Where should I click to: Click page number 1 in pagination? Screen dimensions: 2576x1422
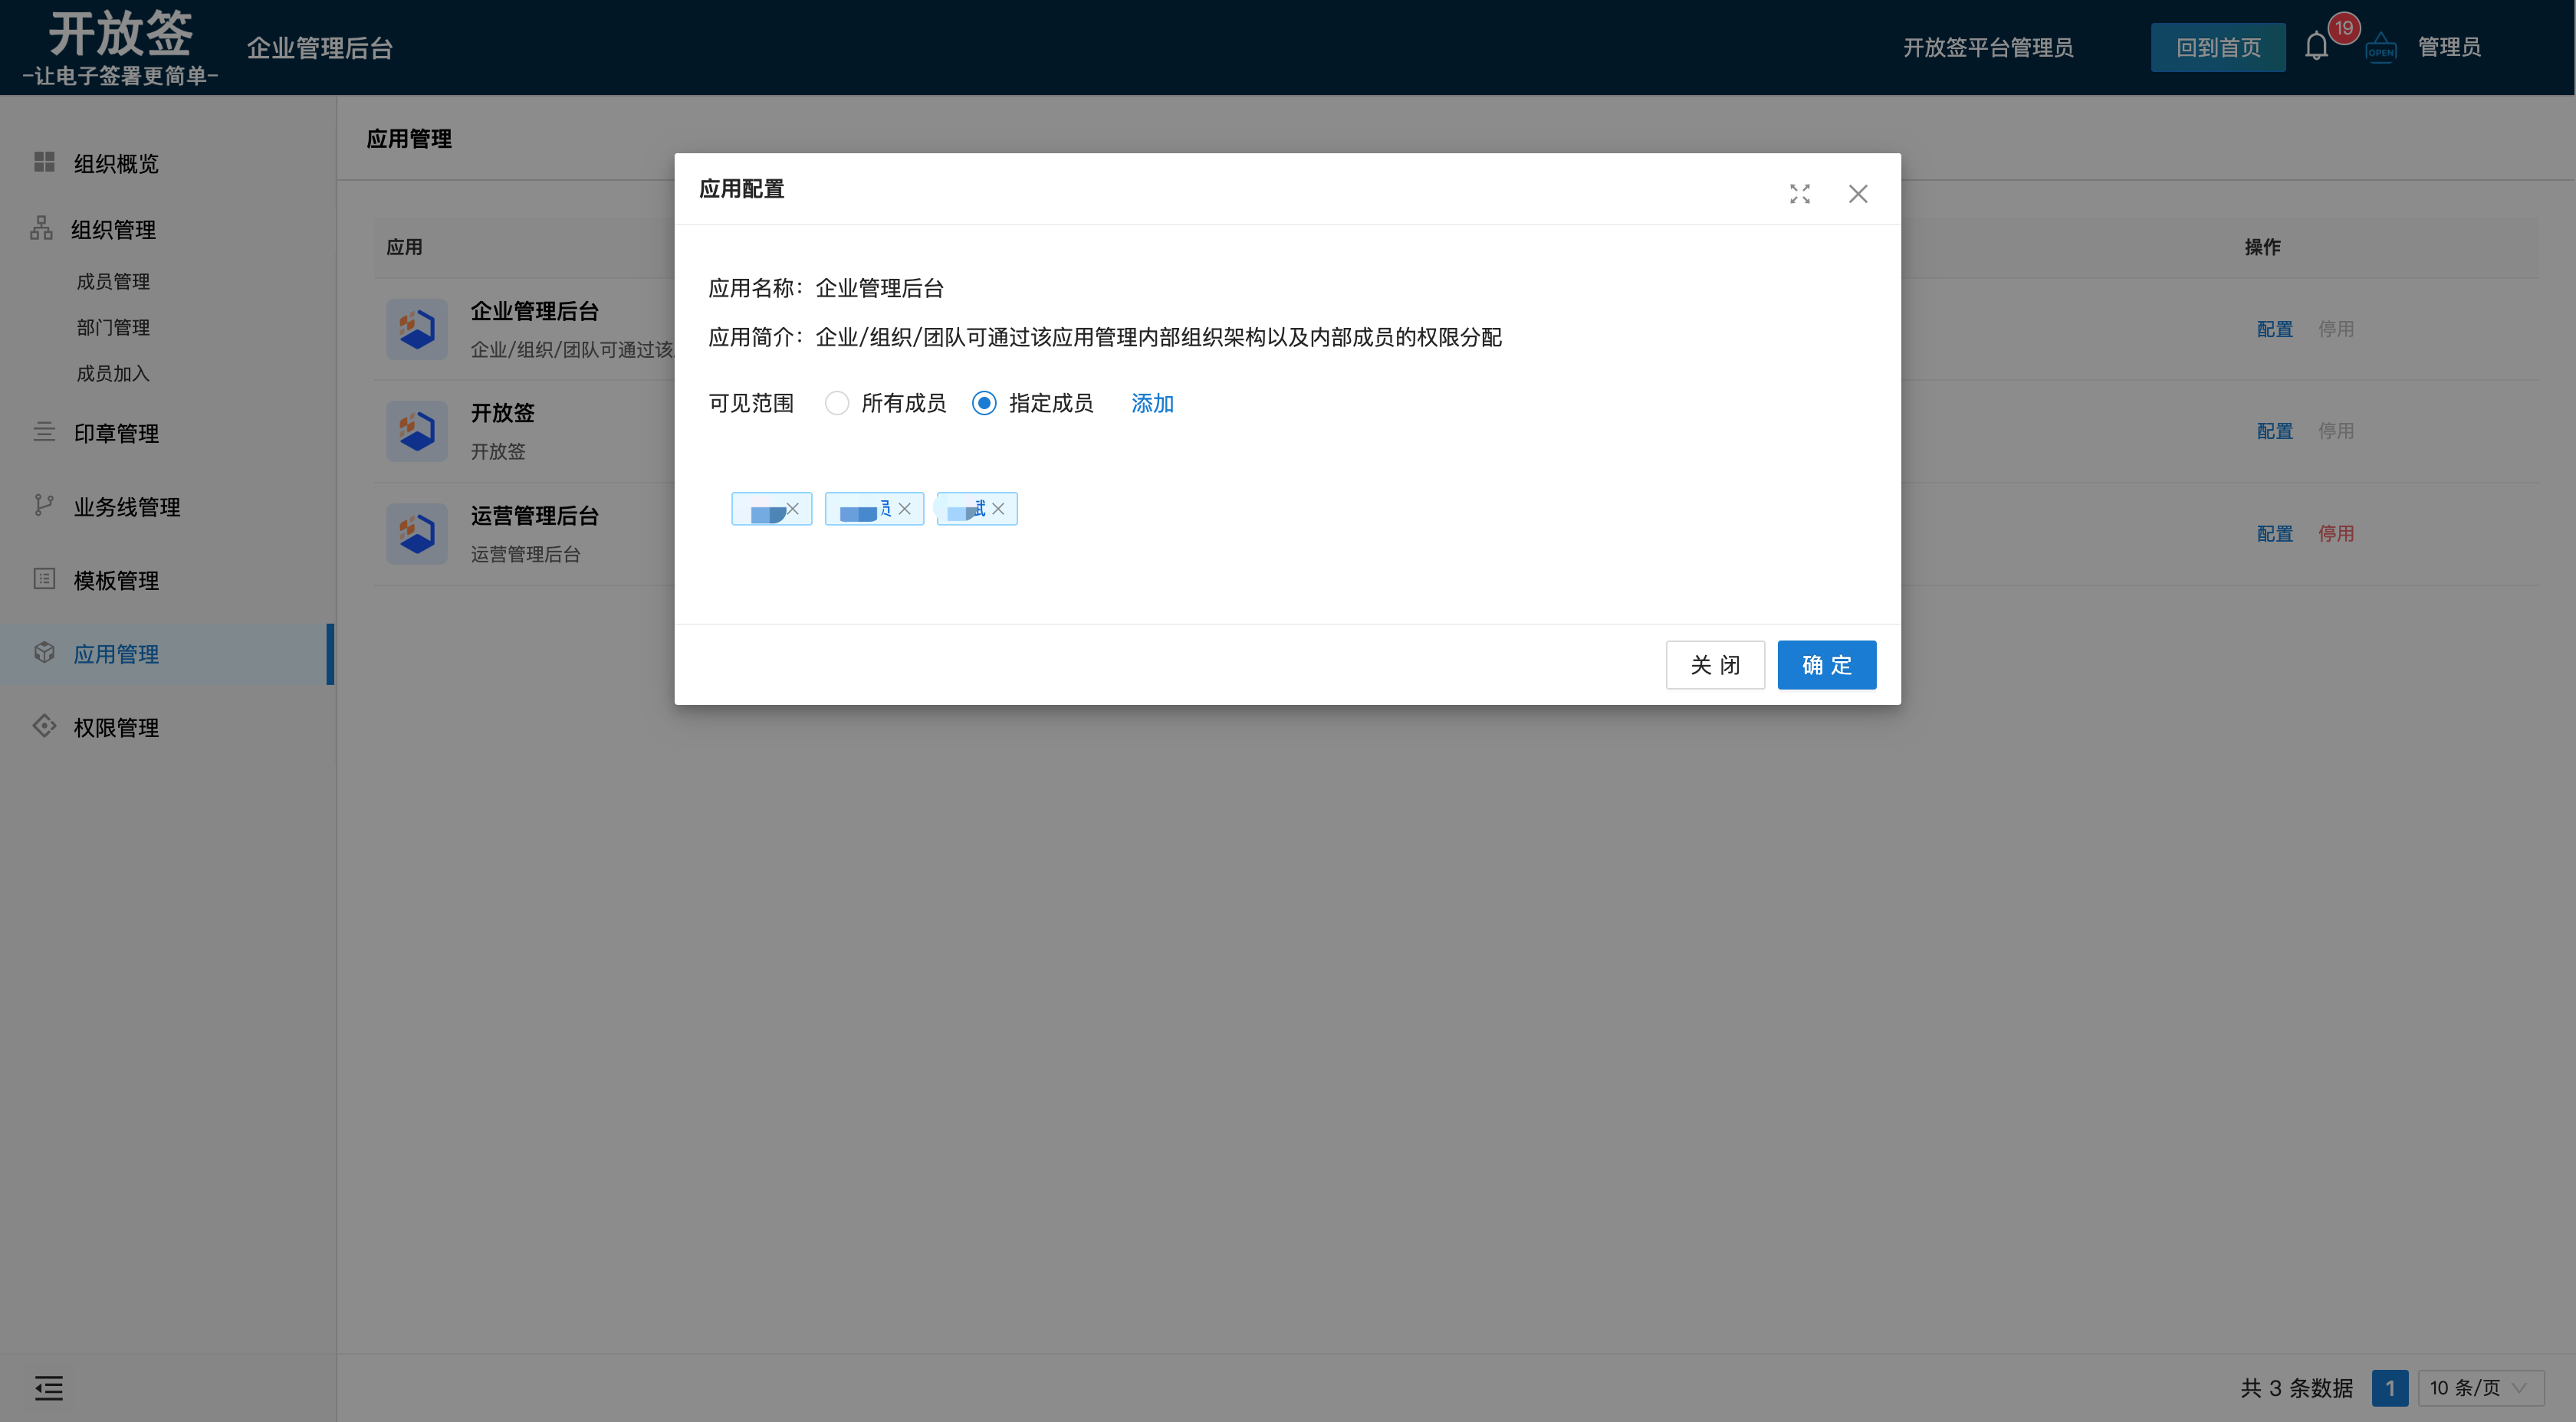(2390, 1388)
